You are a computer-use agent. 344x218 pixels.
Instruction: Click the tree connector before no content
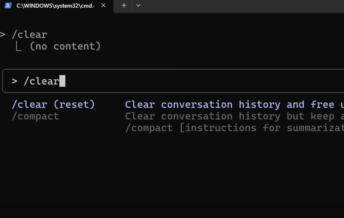pos(19,46)
